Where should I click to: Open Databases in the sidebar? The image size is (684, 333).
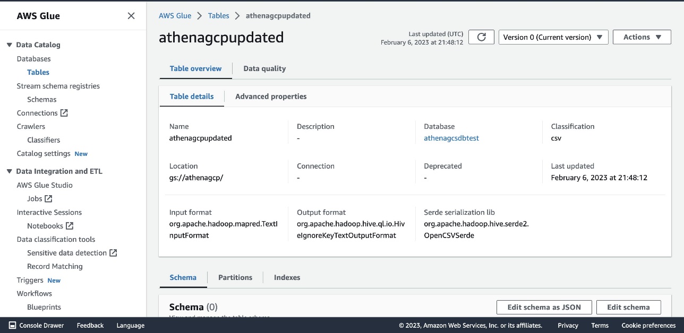click(34, 59)
